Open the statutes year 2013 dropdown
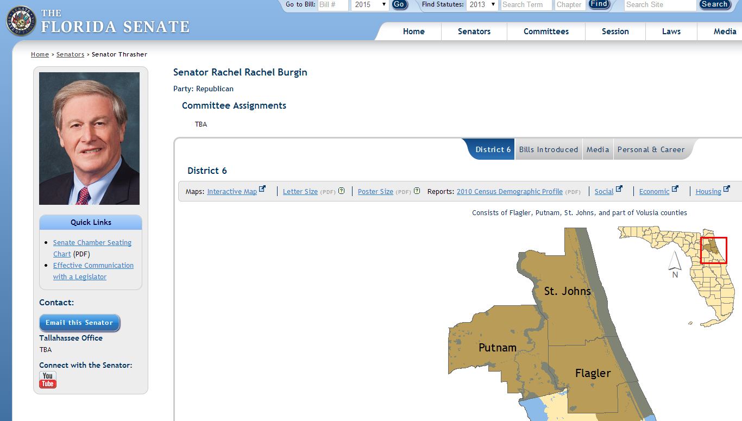This screenshot has height=421, width=742. [482, 5]
